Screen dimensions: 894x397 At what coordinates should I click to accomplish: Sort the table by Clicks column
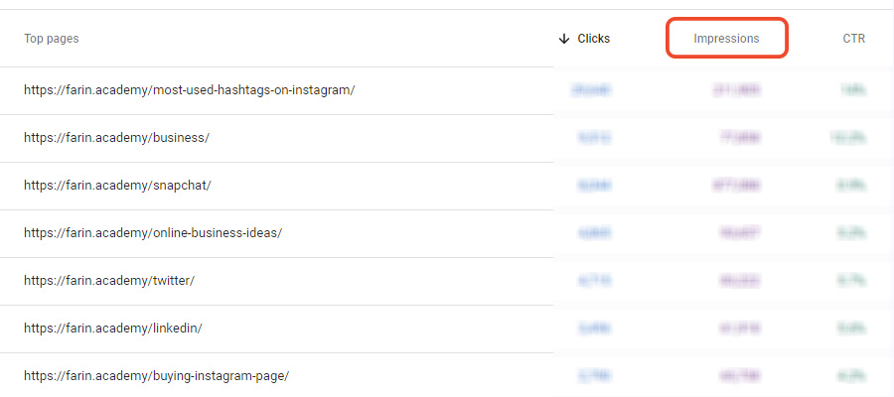(593, 39)
